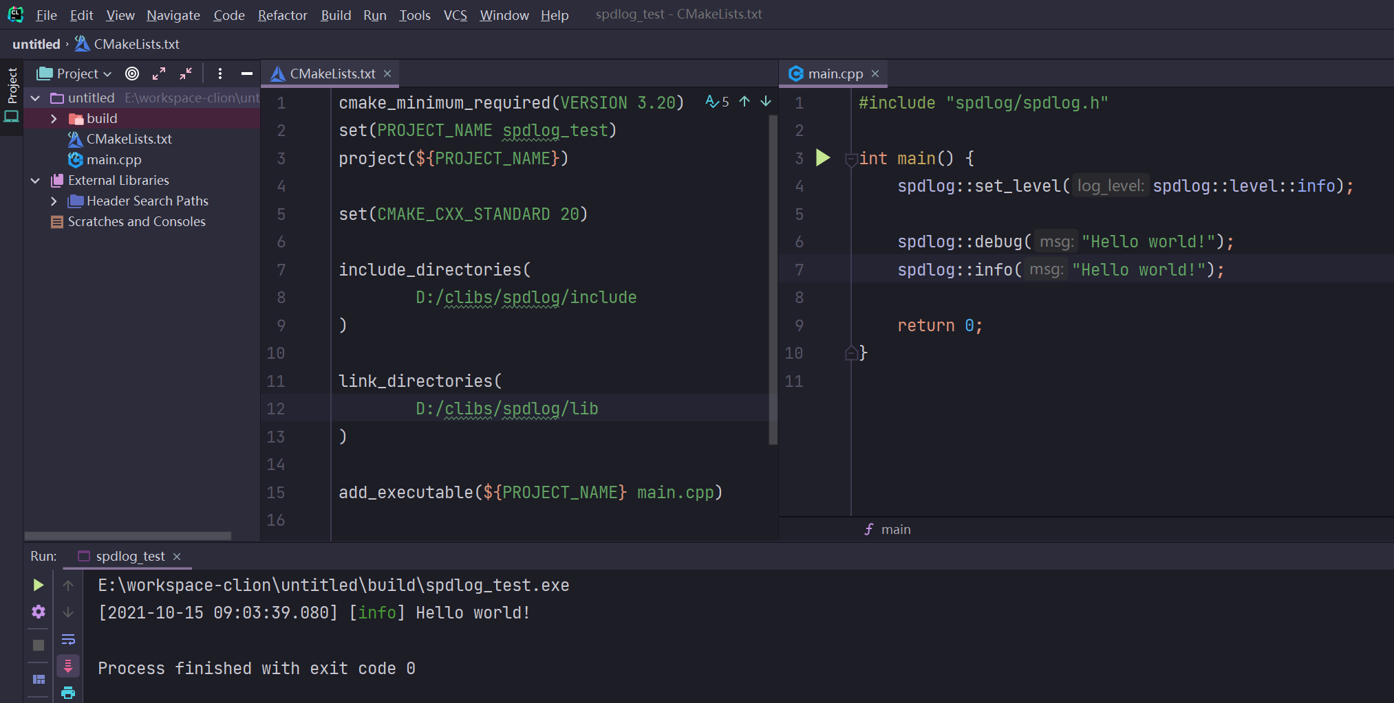1394x703 pixels.
Task: Place cursor on add_executable line
Action: coord(530,493)
